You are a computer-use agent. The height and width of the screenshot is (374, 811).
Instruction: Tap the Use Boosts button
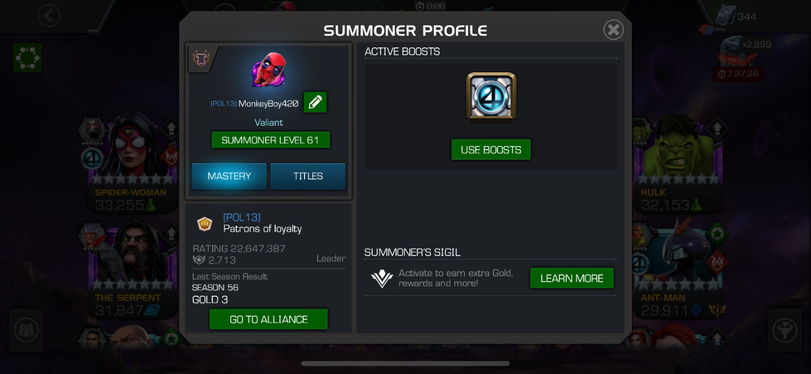pyautogui.click(x=491, y=150)
